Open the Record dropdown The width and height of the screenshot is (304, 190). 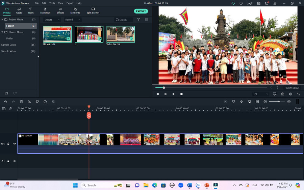[x=72, y=20]
